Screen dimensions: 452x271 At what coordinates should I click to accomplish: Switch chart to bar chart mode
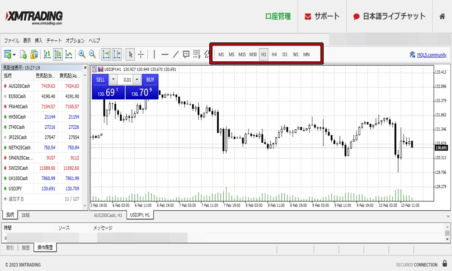47,54
